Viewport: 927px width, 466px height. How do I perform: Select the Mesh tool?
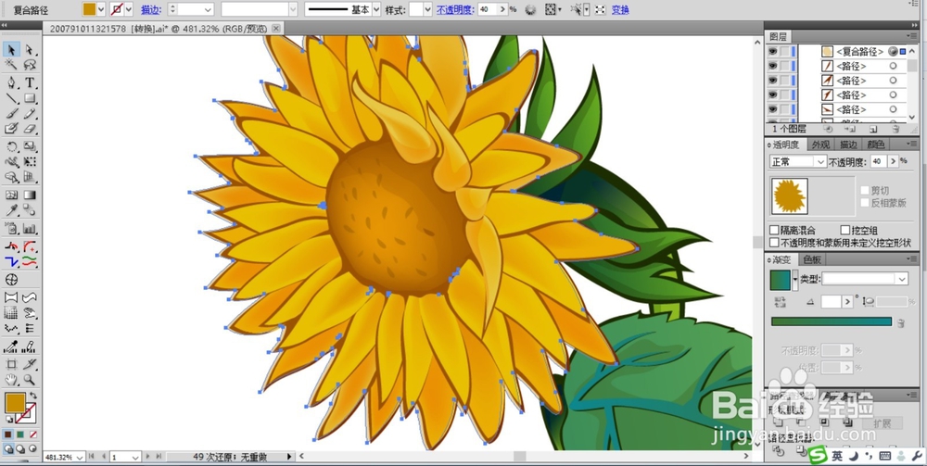pos(11,195)
